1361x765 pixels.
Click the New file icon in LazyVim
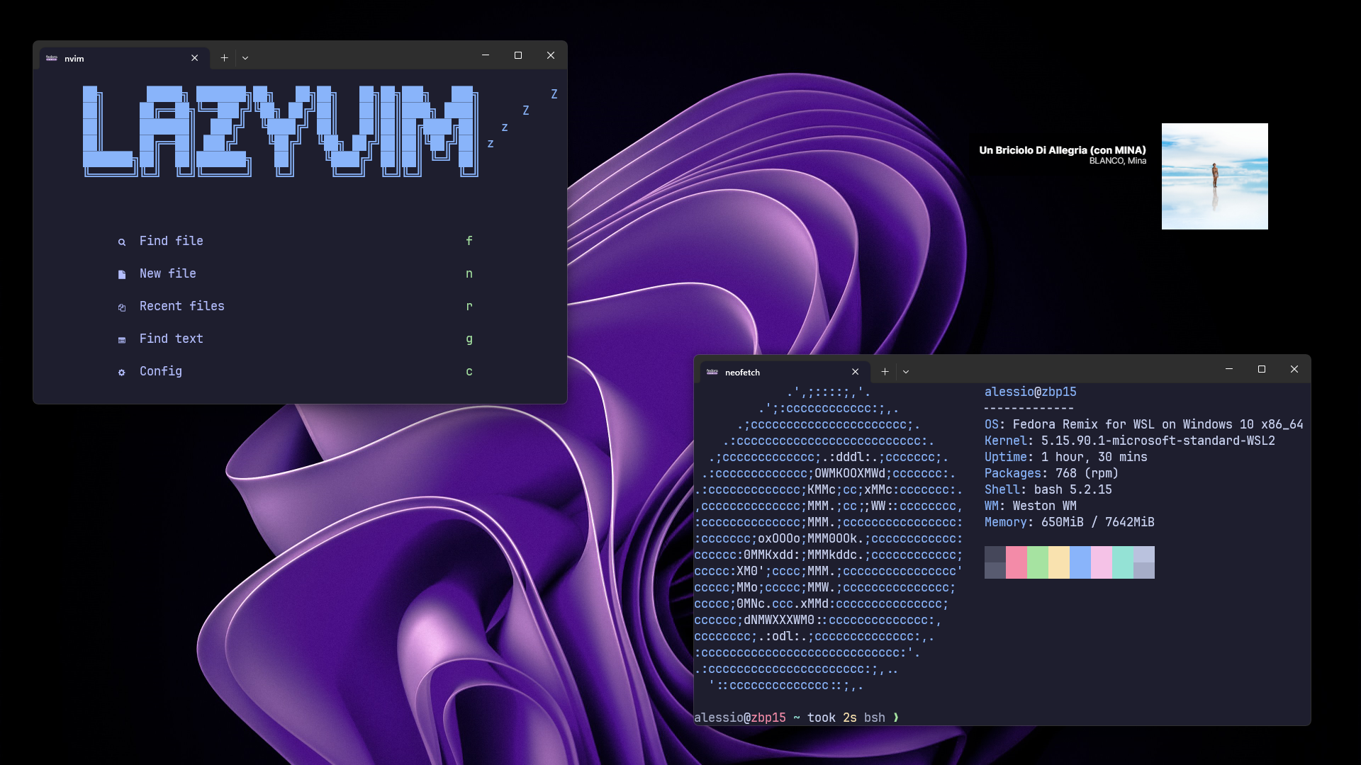(x=123, y=273)
